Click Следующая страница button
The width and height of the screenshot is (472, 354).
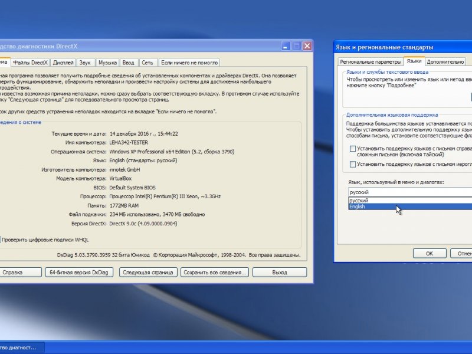coord(148,272)
